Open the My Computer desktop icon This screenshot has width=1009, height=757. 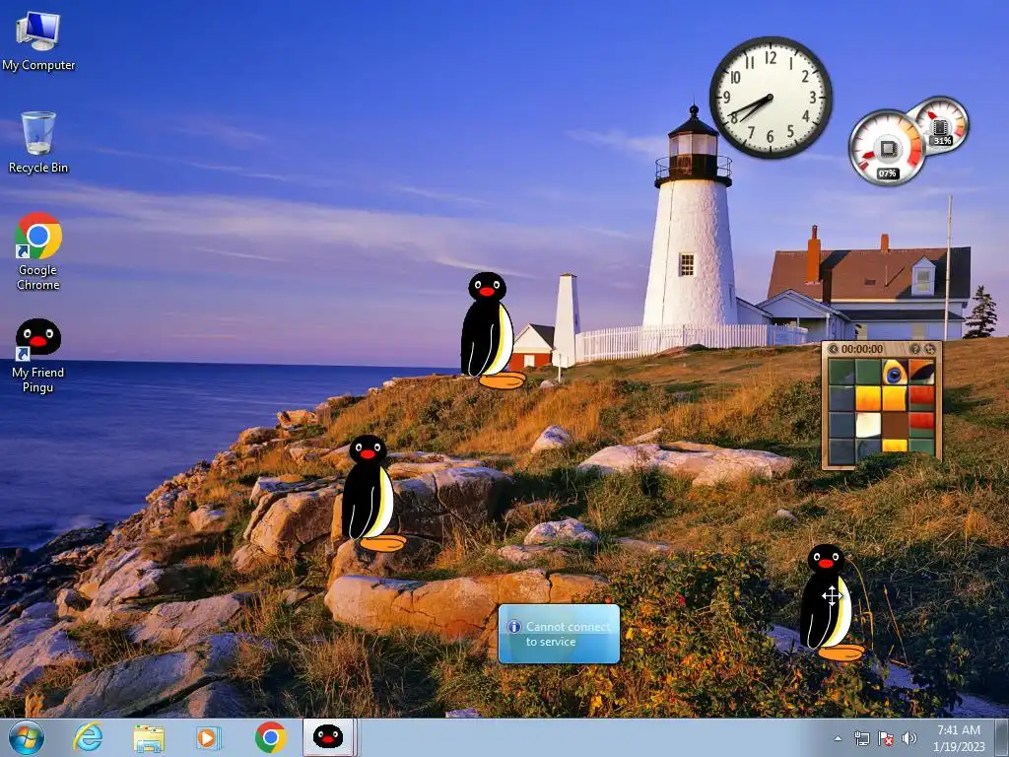tap(38, 40)
